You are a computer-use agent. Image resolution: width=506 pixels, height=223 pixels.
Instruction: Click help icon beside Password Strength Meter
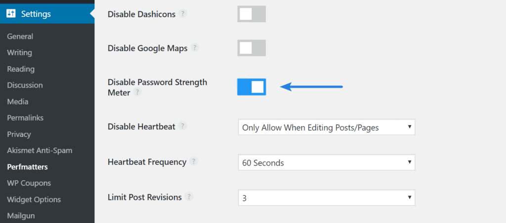click(137, 92)
